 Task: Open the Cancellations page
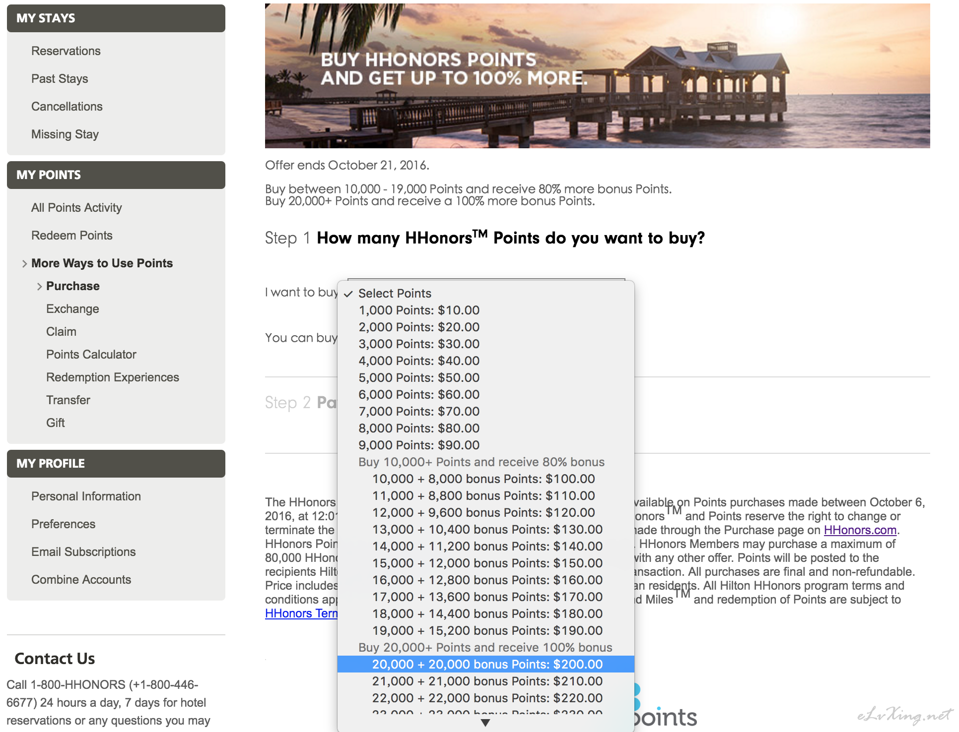tap(67, 107)
